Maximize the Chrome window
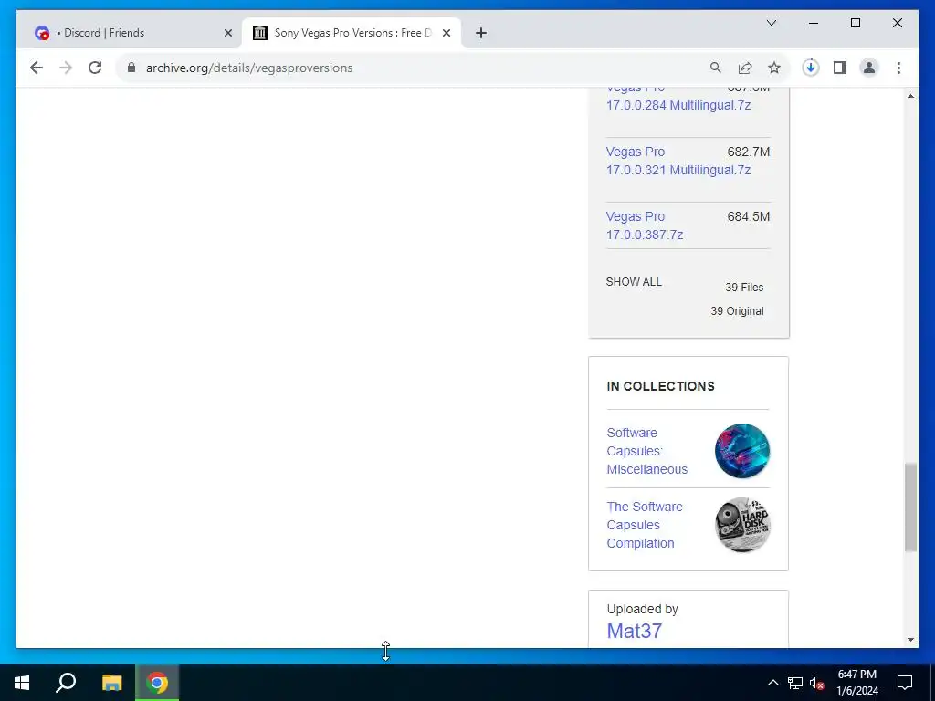The height and width of the screenshot is (701, 935). pos(855,23)
